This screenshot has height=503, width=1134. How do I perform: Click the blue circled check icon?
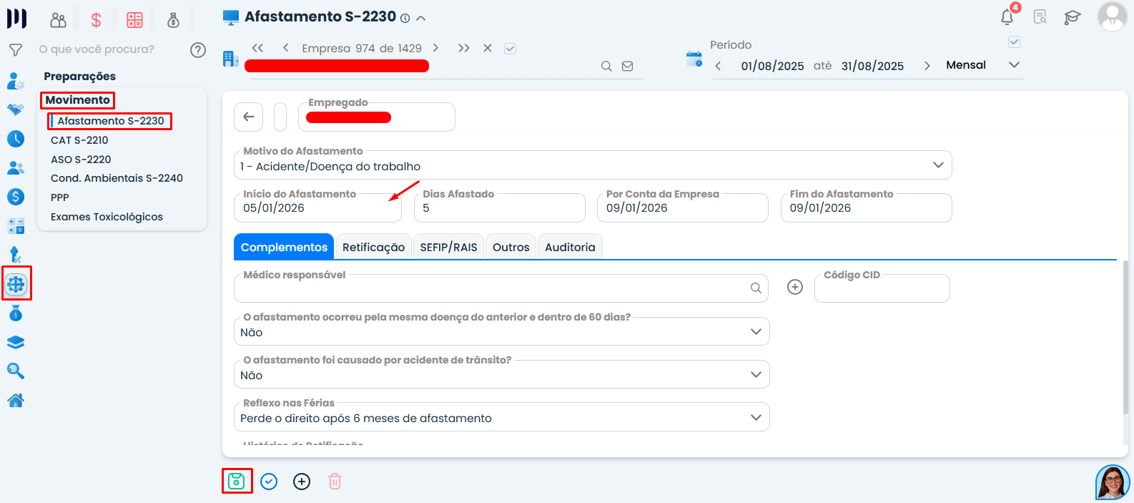(x=269, y=482)
